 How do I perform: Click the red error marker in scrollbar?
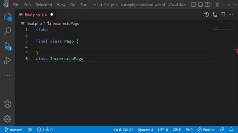click(237, 51)
